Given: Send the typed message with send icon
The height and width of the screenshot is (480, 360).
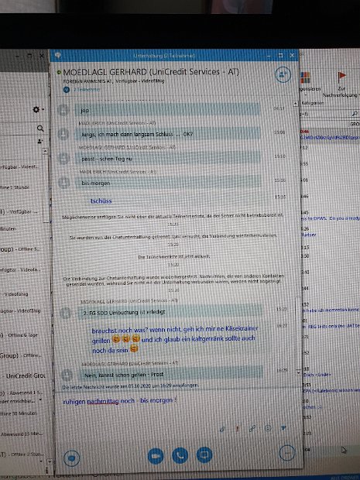Looking at the screenshot, I should [x=283, y=427].
